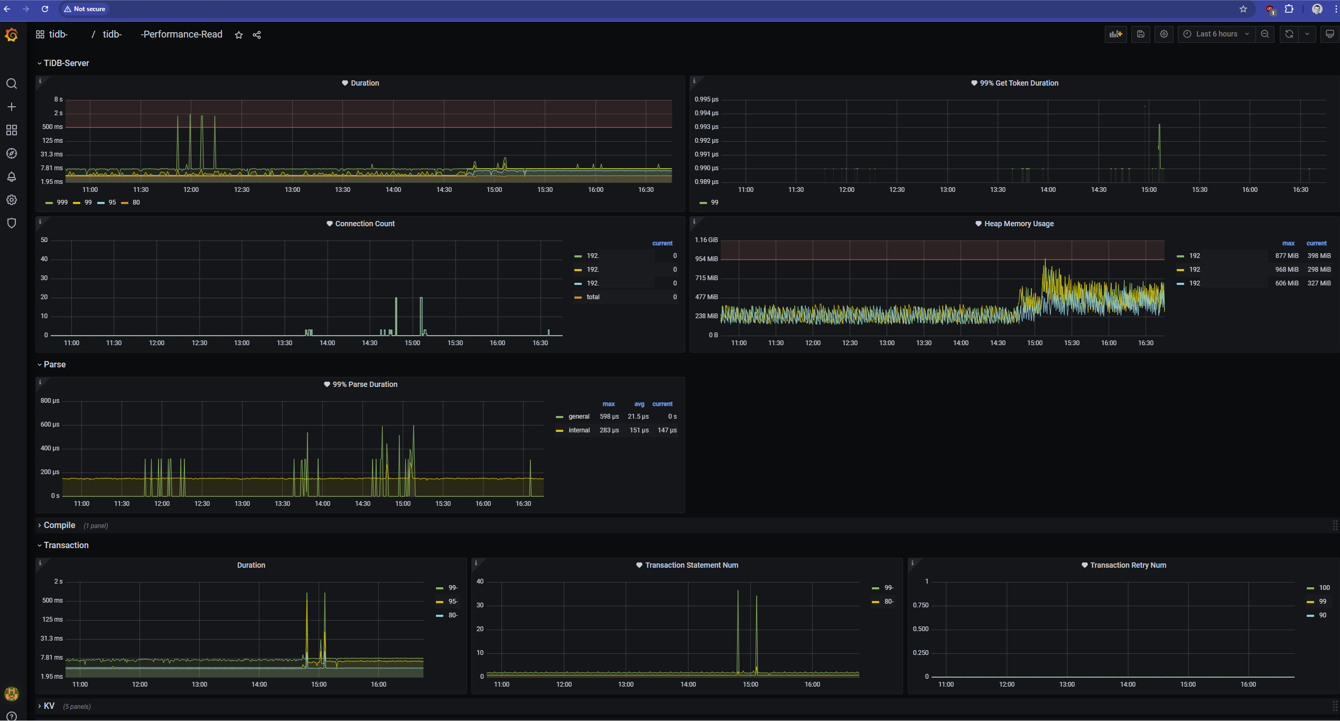Open info icon on Heap Memory Usage panel
This screenshot has width=1340, height=721.
694,221
